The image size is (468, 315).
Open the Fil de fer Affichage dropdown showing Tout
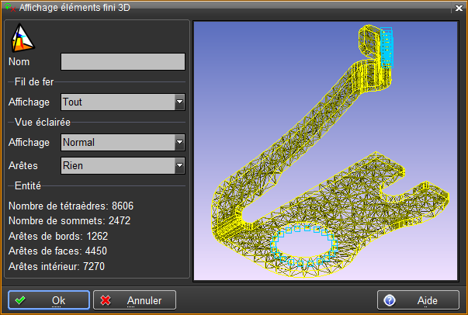[x=123, y=102]
